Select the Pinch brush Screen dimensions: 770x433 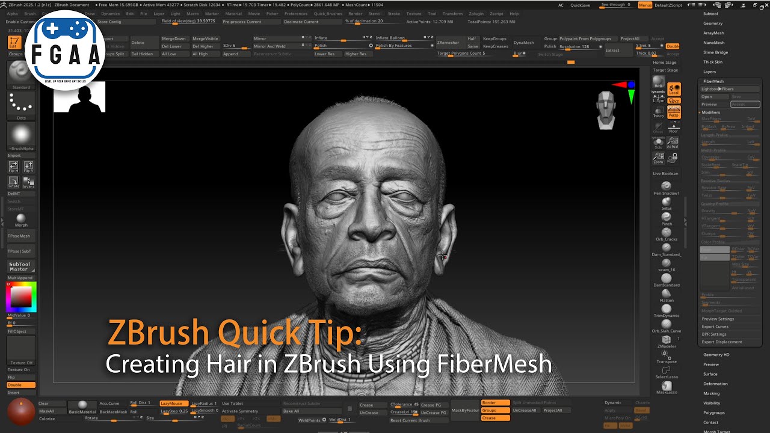[666, 219]
